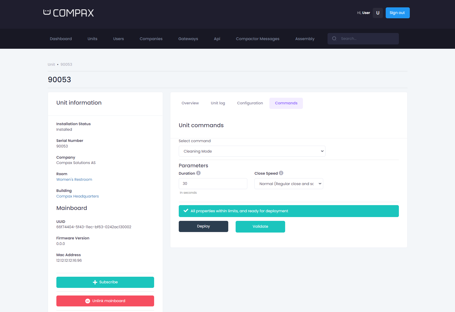Click the Close Speed info icon
Screen dimensions: 455x312
pyautogui.click(x=281, y=173)
